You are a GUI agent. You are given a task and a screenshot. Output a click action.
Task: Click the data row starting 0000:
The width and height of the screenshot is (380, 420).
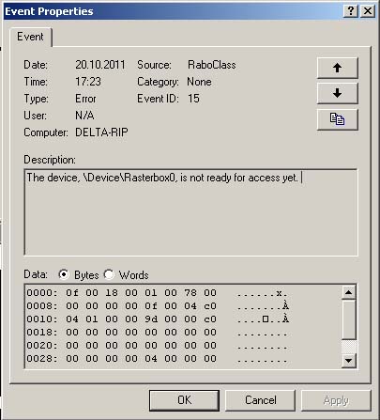click(158, 293)
